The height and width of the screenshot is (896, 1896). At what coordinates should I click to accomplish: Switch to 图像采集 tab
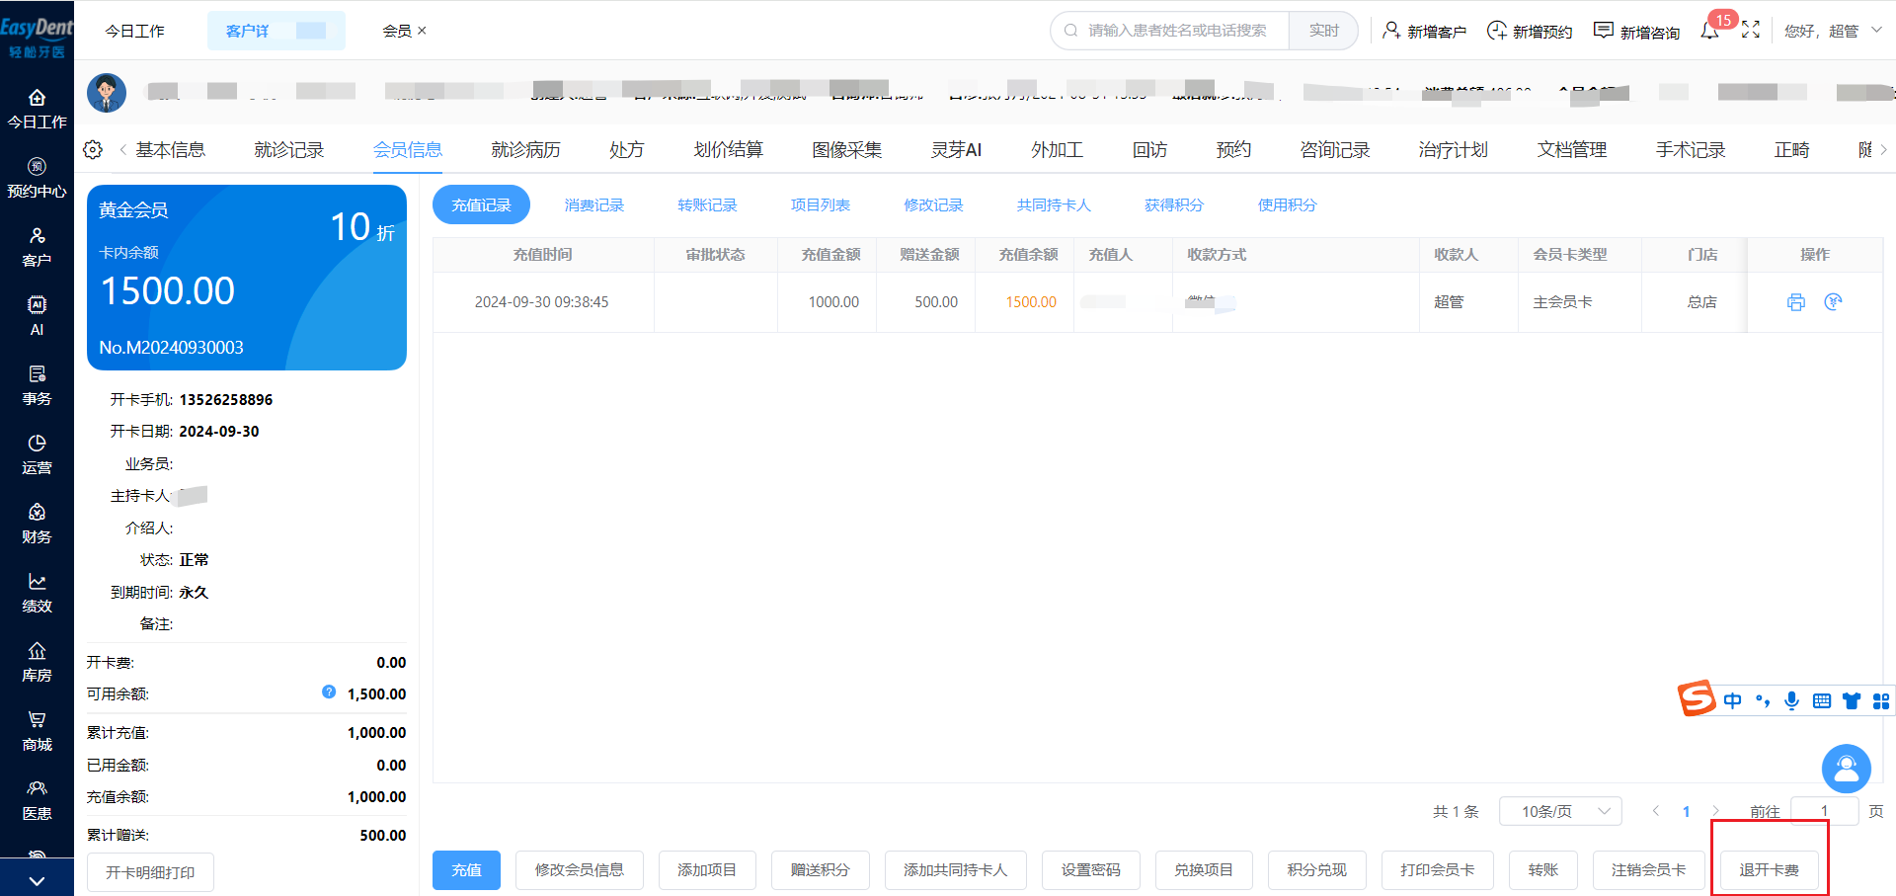(x=846, y=149)
